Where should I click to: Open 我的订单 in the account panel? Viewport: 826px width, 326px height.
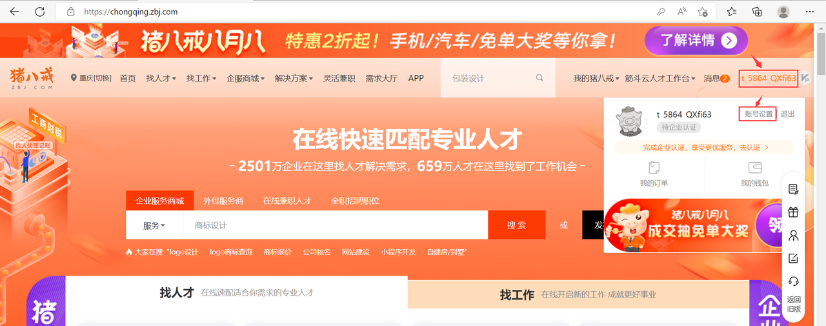tap(654, 174)
